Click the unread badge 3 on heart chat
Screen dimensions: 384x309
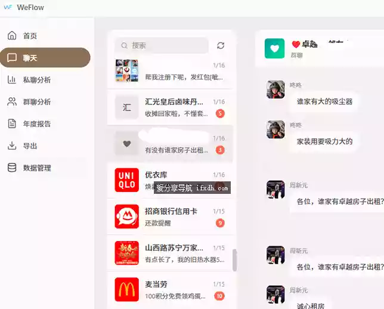tap(220, 150)
